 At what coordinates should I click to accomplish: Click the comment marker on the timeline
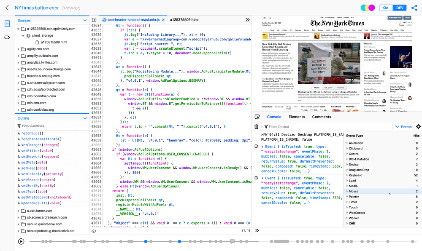pos(232,241)
